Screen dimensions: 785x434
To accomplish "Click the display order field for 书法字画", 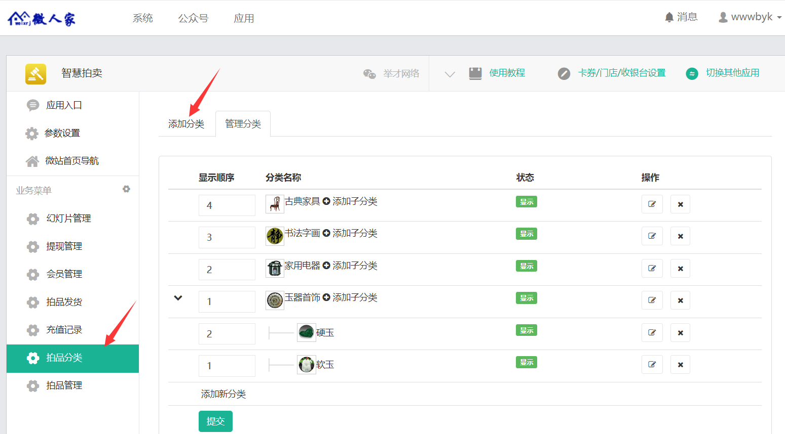I will [x=227, y=237].
